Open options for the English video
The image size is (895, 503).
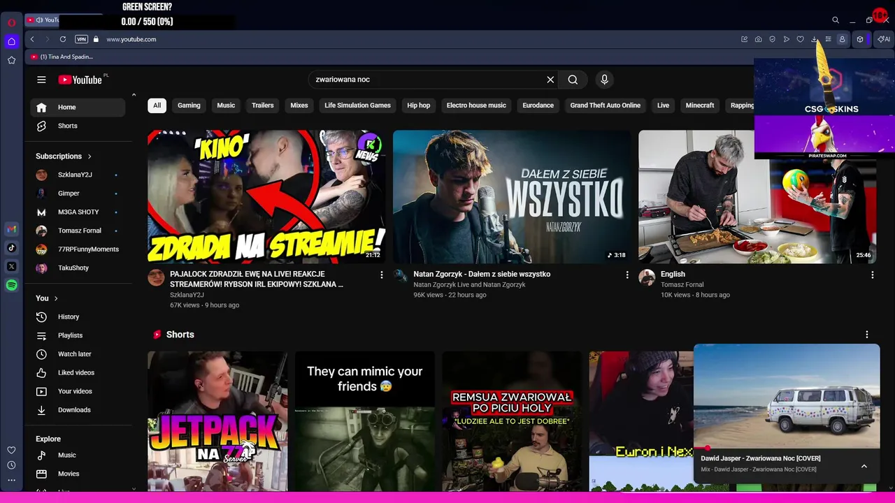point(873,275)
